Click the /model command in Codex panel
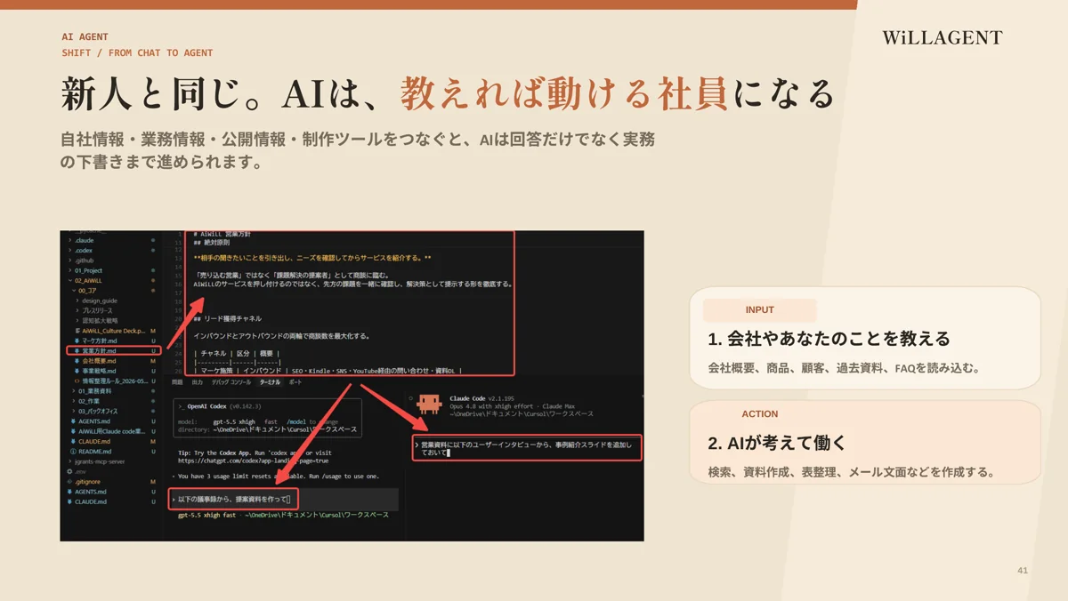1068x601 pixels. point(296,421)
